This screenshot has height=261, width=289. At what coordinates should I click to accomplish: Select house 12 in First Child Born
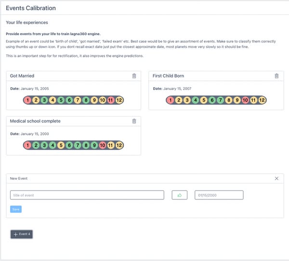(x=262, y=100)
